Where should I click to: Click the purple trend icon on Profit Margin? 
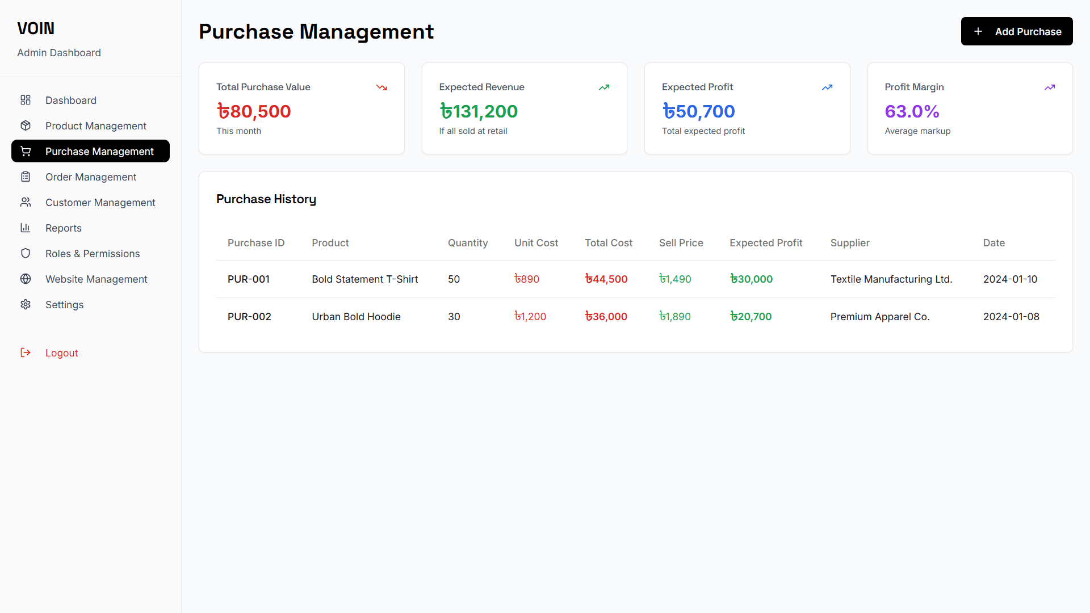pyautogui.click(x=1050, y=87)
